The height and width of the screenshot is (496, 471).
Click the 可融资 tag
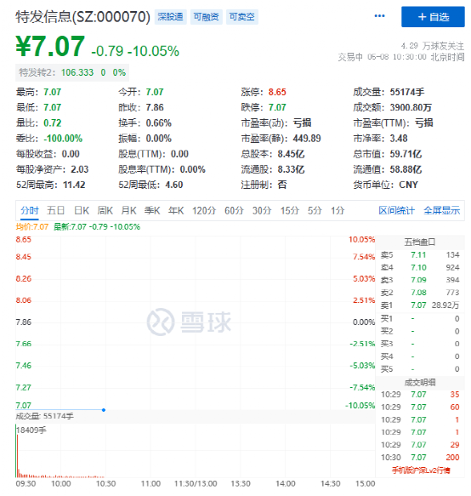(206, 17)
